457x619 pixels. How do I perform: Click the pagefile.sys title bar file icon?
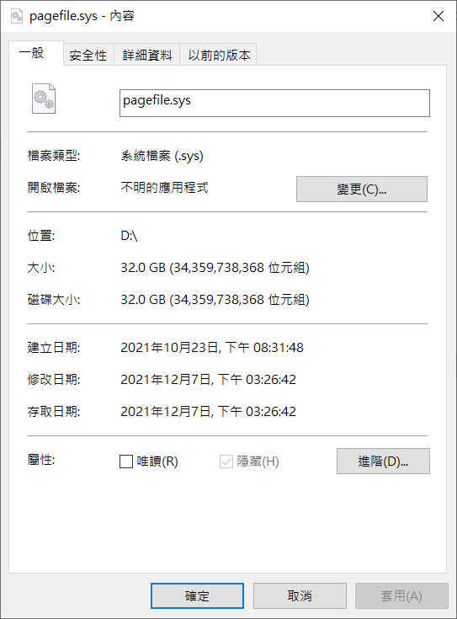17,16
